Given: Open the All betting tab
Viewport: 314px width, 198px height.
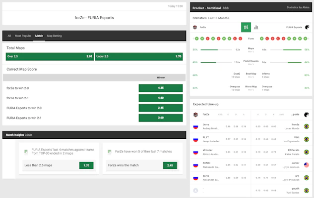Looking at the screenshot, I should coord(9,36).
